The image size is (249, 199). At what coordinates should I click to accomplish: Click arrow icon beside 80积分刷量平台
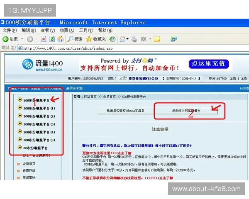(x=20, y=148)
